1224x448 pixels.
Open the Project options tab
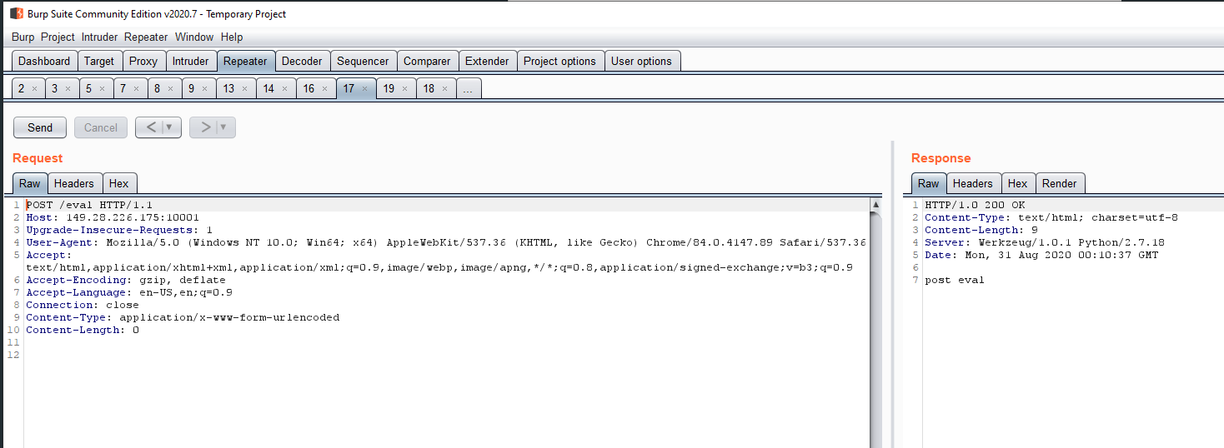tap(559, 61)
